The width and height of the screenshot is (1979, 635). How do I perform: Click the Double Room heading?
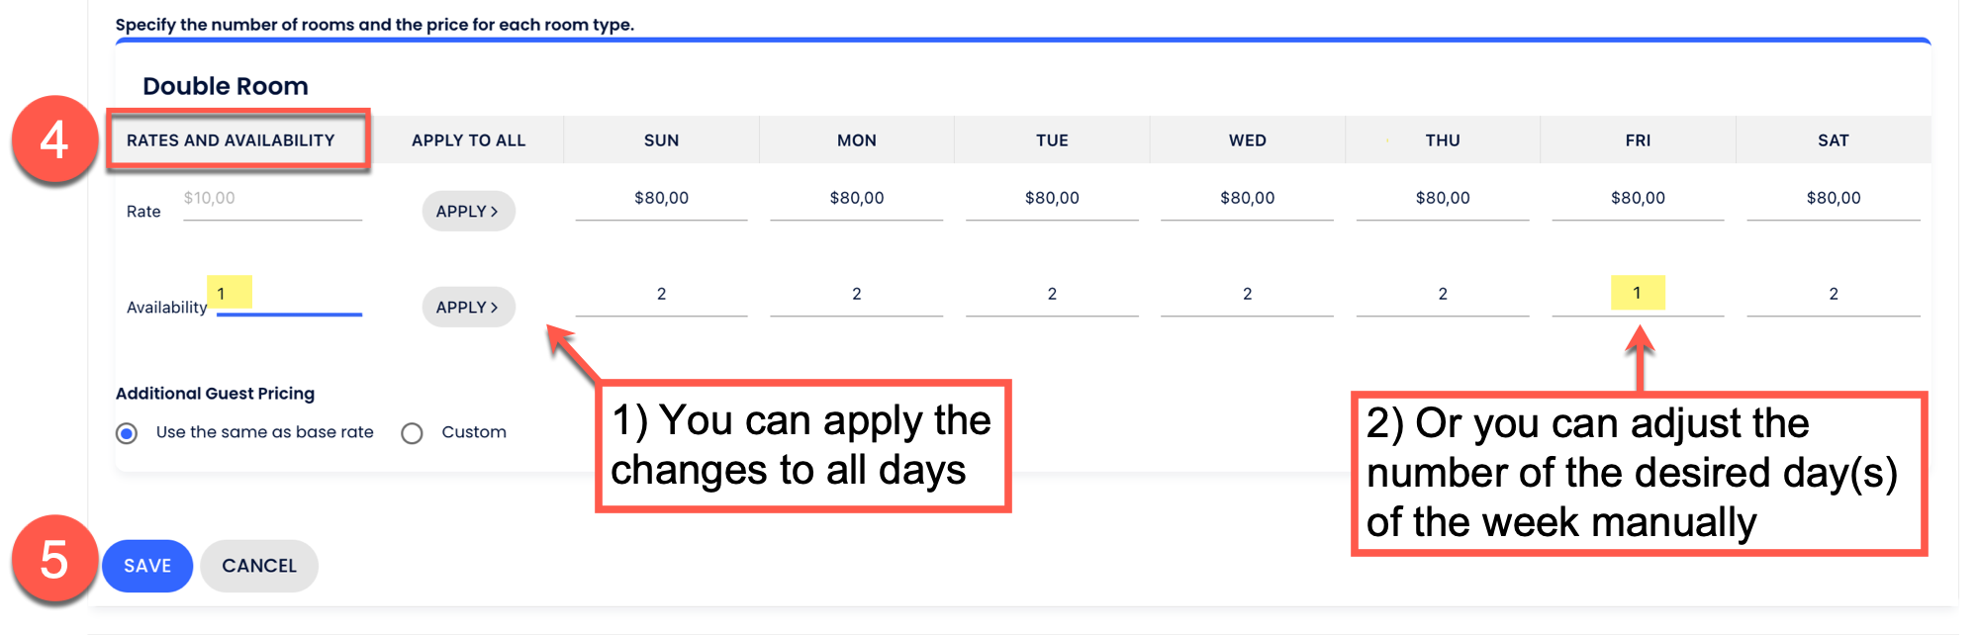[x=226, y=86]
